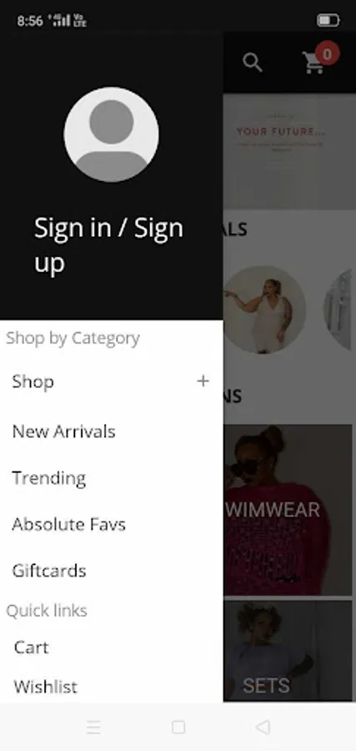Tap the Android home square button
Viewport: 356px width, 751px height.
coord(178,727)
